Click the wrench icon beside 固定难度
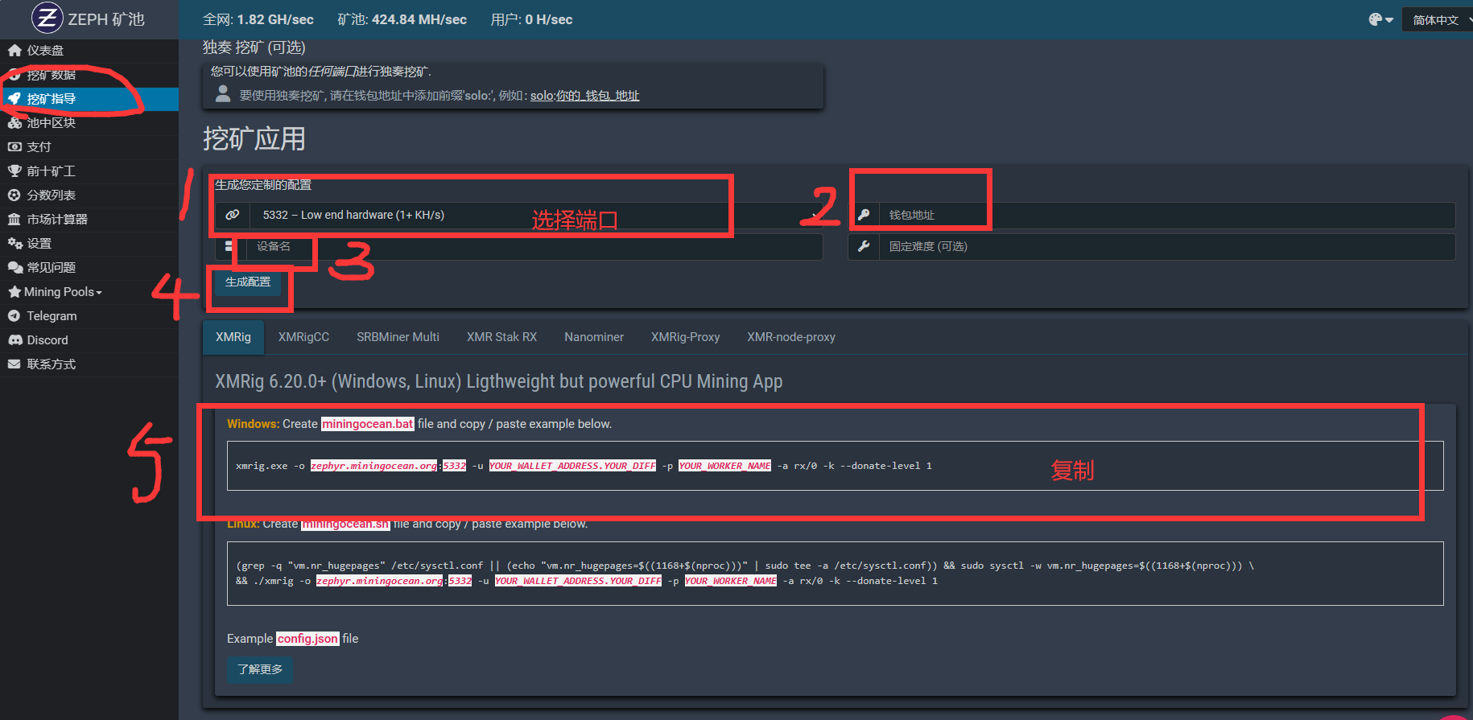The width and height of the screenshot is (1473, 720). pyautogui.click(x=864, y=246)
